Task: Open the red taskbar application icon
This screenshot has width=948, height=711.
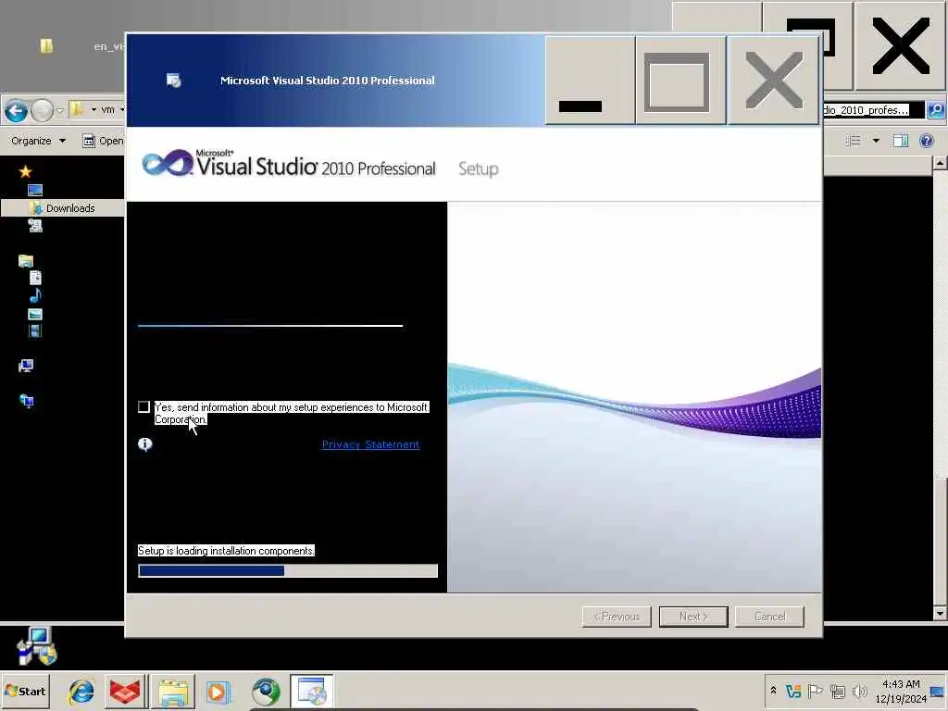Action: point(125,691)
